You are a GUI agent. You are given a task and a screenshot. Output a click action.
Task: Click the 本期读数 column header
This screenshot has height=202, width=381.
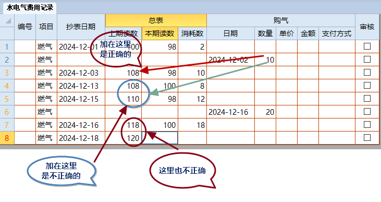(x=159, y=33)
